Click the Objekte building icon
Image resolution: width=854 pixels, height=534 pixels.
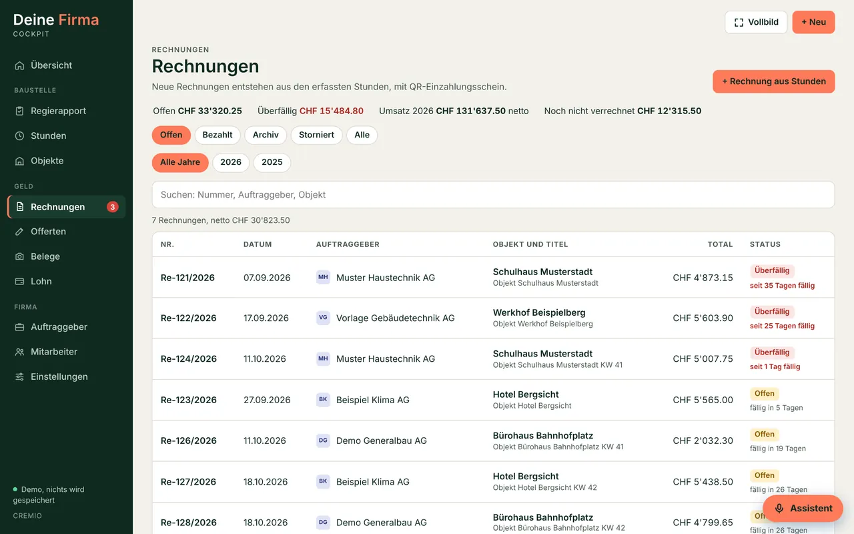19,161
